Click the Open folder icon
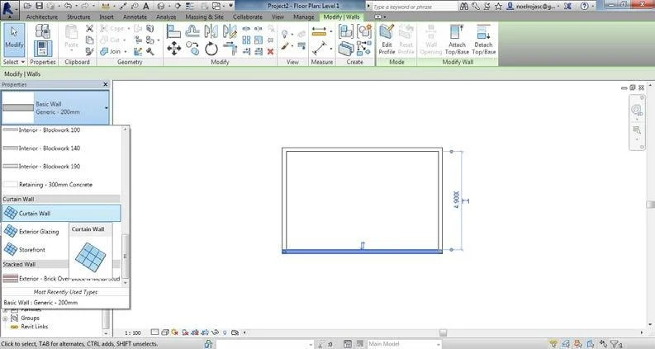Image resolution: width=655 pixels, height=349 pixels. click(27, 6)
